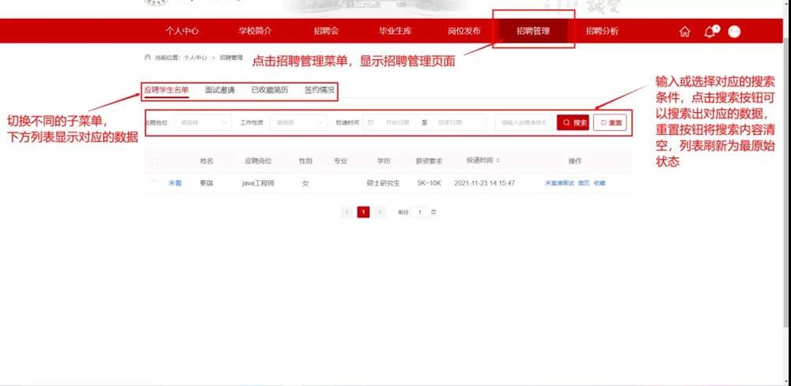The height and width of the screenshot is (386, 791).
Task: Switch to the 已收藏简历 tab
Action: pos(269,90)
